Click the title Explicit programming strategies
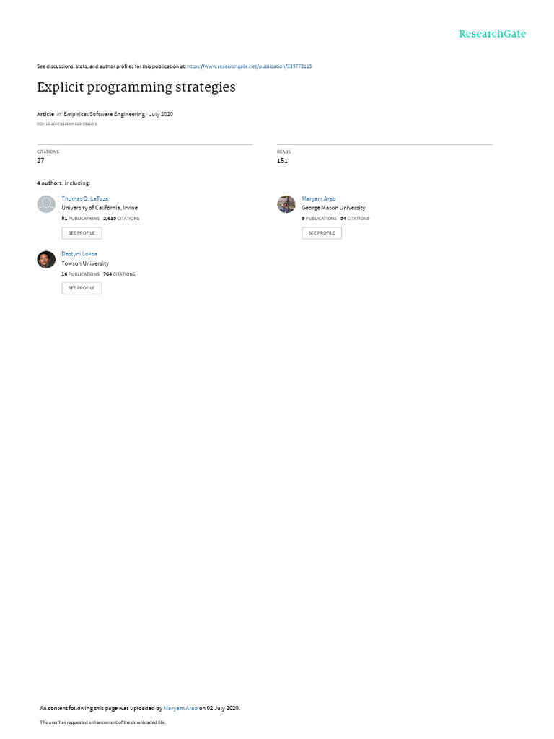 tap(136, 87)
